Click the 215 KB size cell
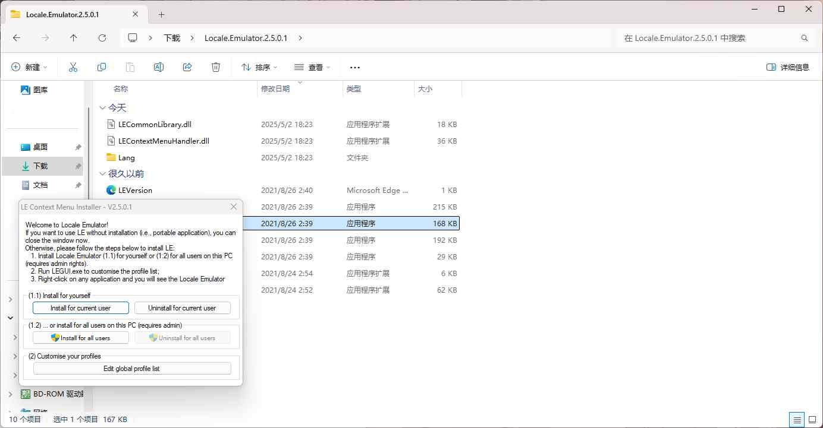The height and width of the screenshot is (428, 823). (x=445, y=207)
